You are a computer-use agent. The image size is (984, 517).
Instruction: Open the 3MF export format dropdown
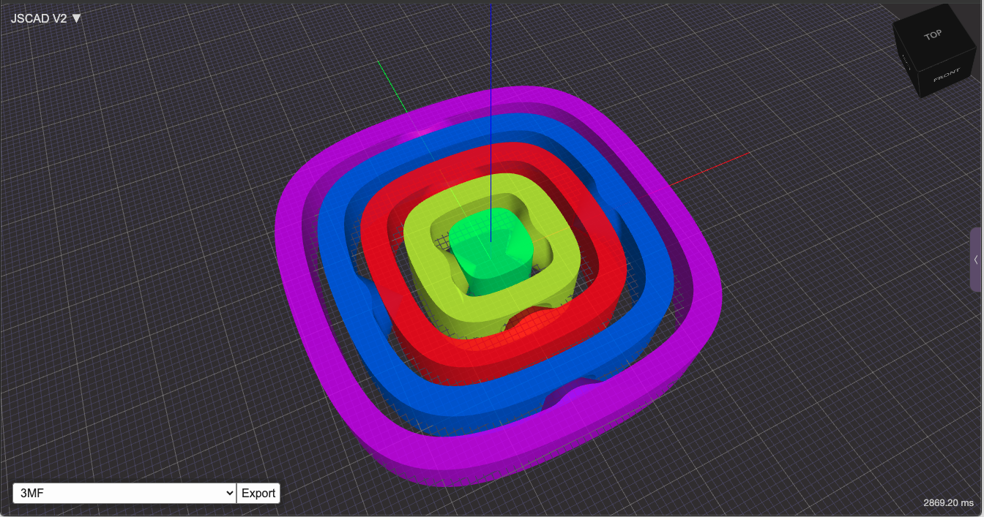click(124, 493)
